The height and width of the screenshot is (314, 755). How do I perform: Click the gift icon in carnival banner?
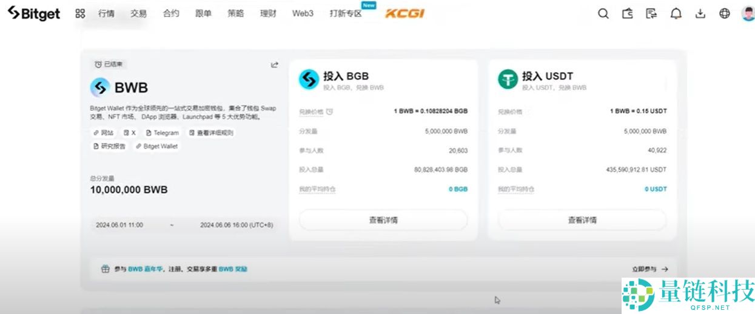click(x=105, y=269)
